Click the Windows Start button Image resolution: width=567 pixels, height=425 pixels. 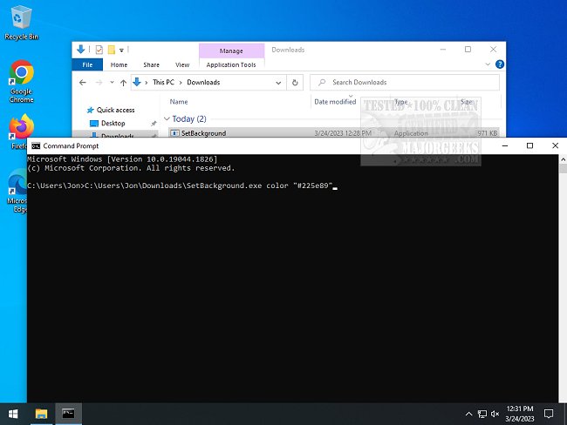click(x=13, y=414)
